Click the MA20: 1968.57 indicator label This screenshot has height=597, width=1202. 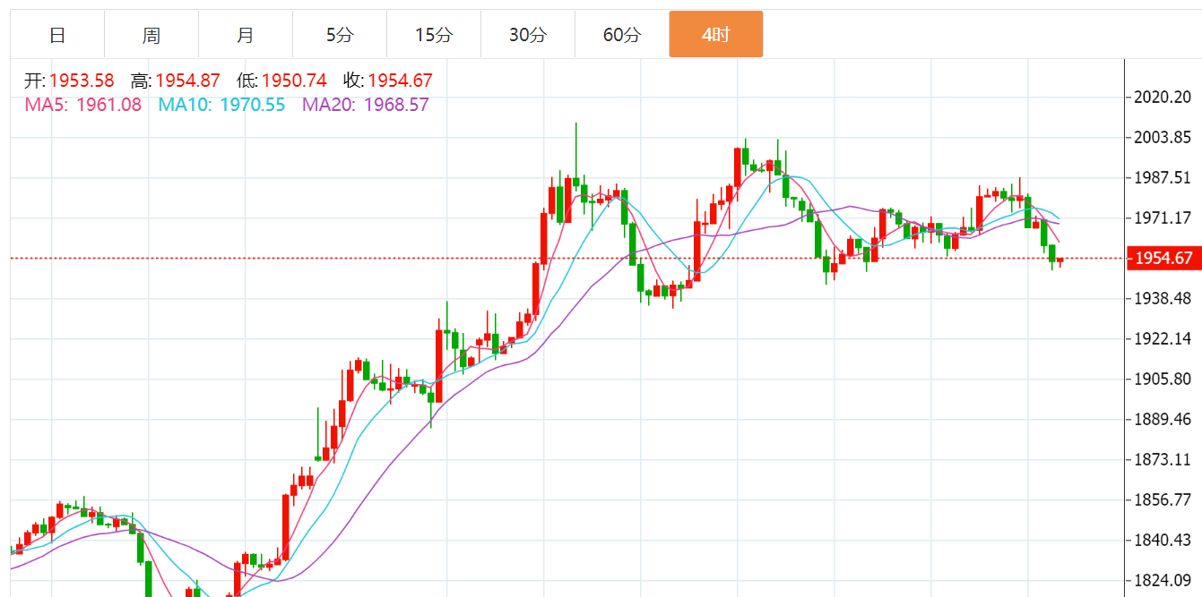(x=366, y=105)
